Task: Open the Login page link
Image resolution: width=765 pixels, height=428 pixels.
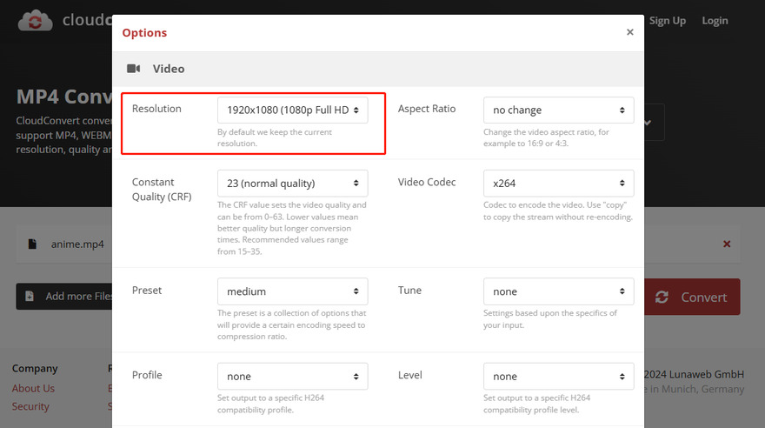Action: pos(715,20)
